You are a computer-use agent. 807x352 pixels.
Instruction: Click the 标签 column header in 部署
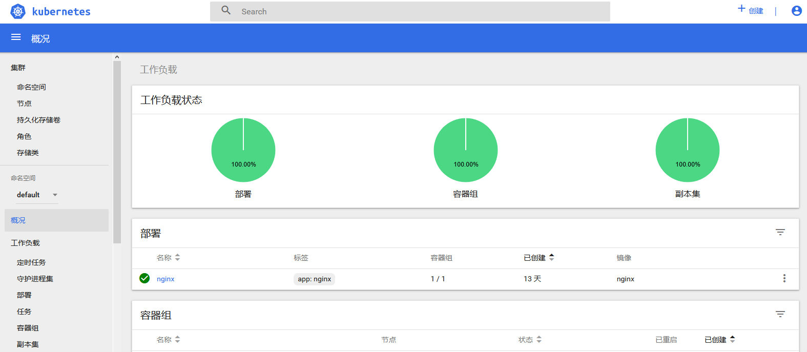[301, 258]
